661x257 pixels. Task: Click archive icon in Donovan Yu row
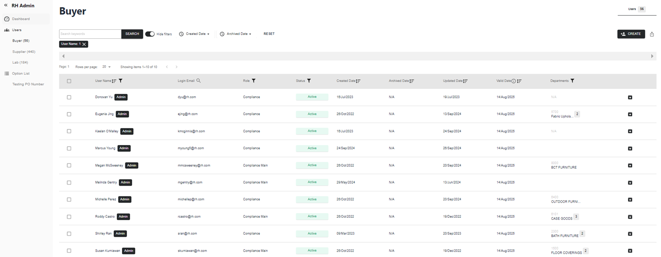(630, 97)
